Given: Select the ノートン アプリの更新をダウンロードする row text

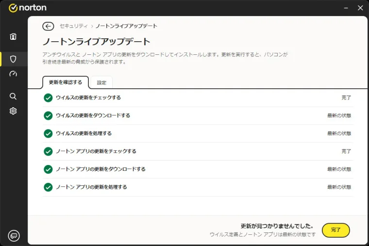Looking at the screenshot, I should [101, 169].
